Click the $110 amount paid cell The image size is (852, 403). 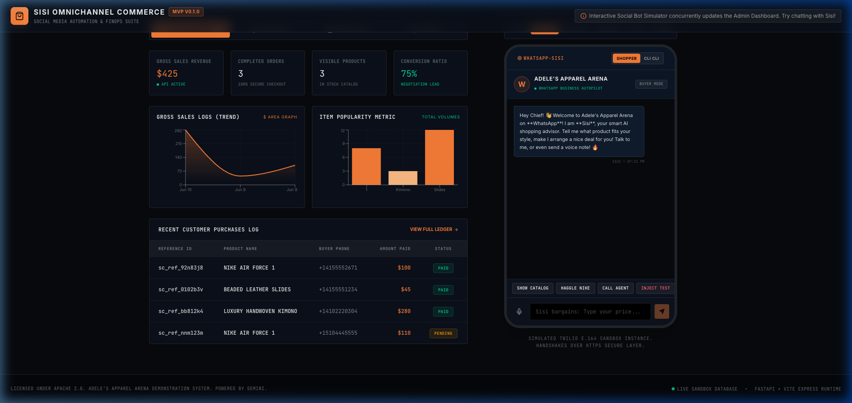tap(404, 333)
